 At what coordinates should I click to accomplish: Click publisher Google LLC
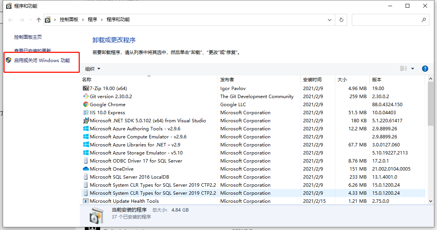point(233,105)
